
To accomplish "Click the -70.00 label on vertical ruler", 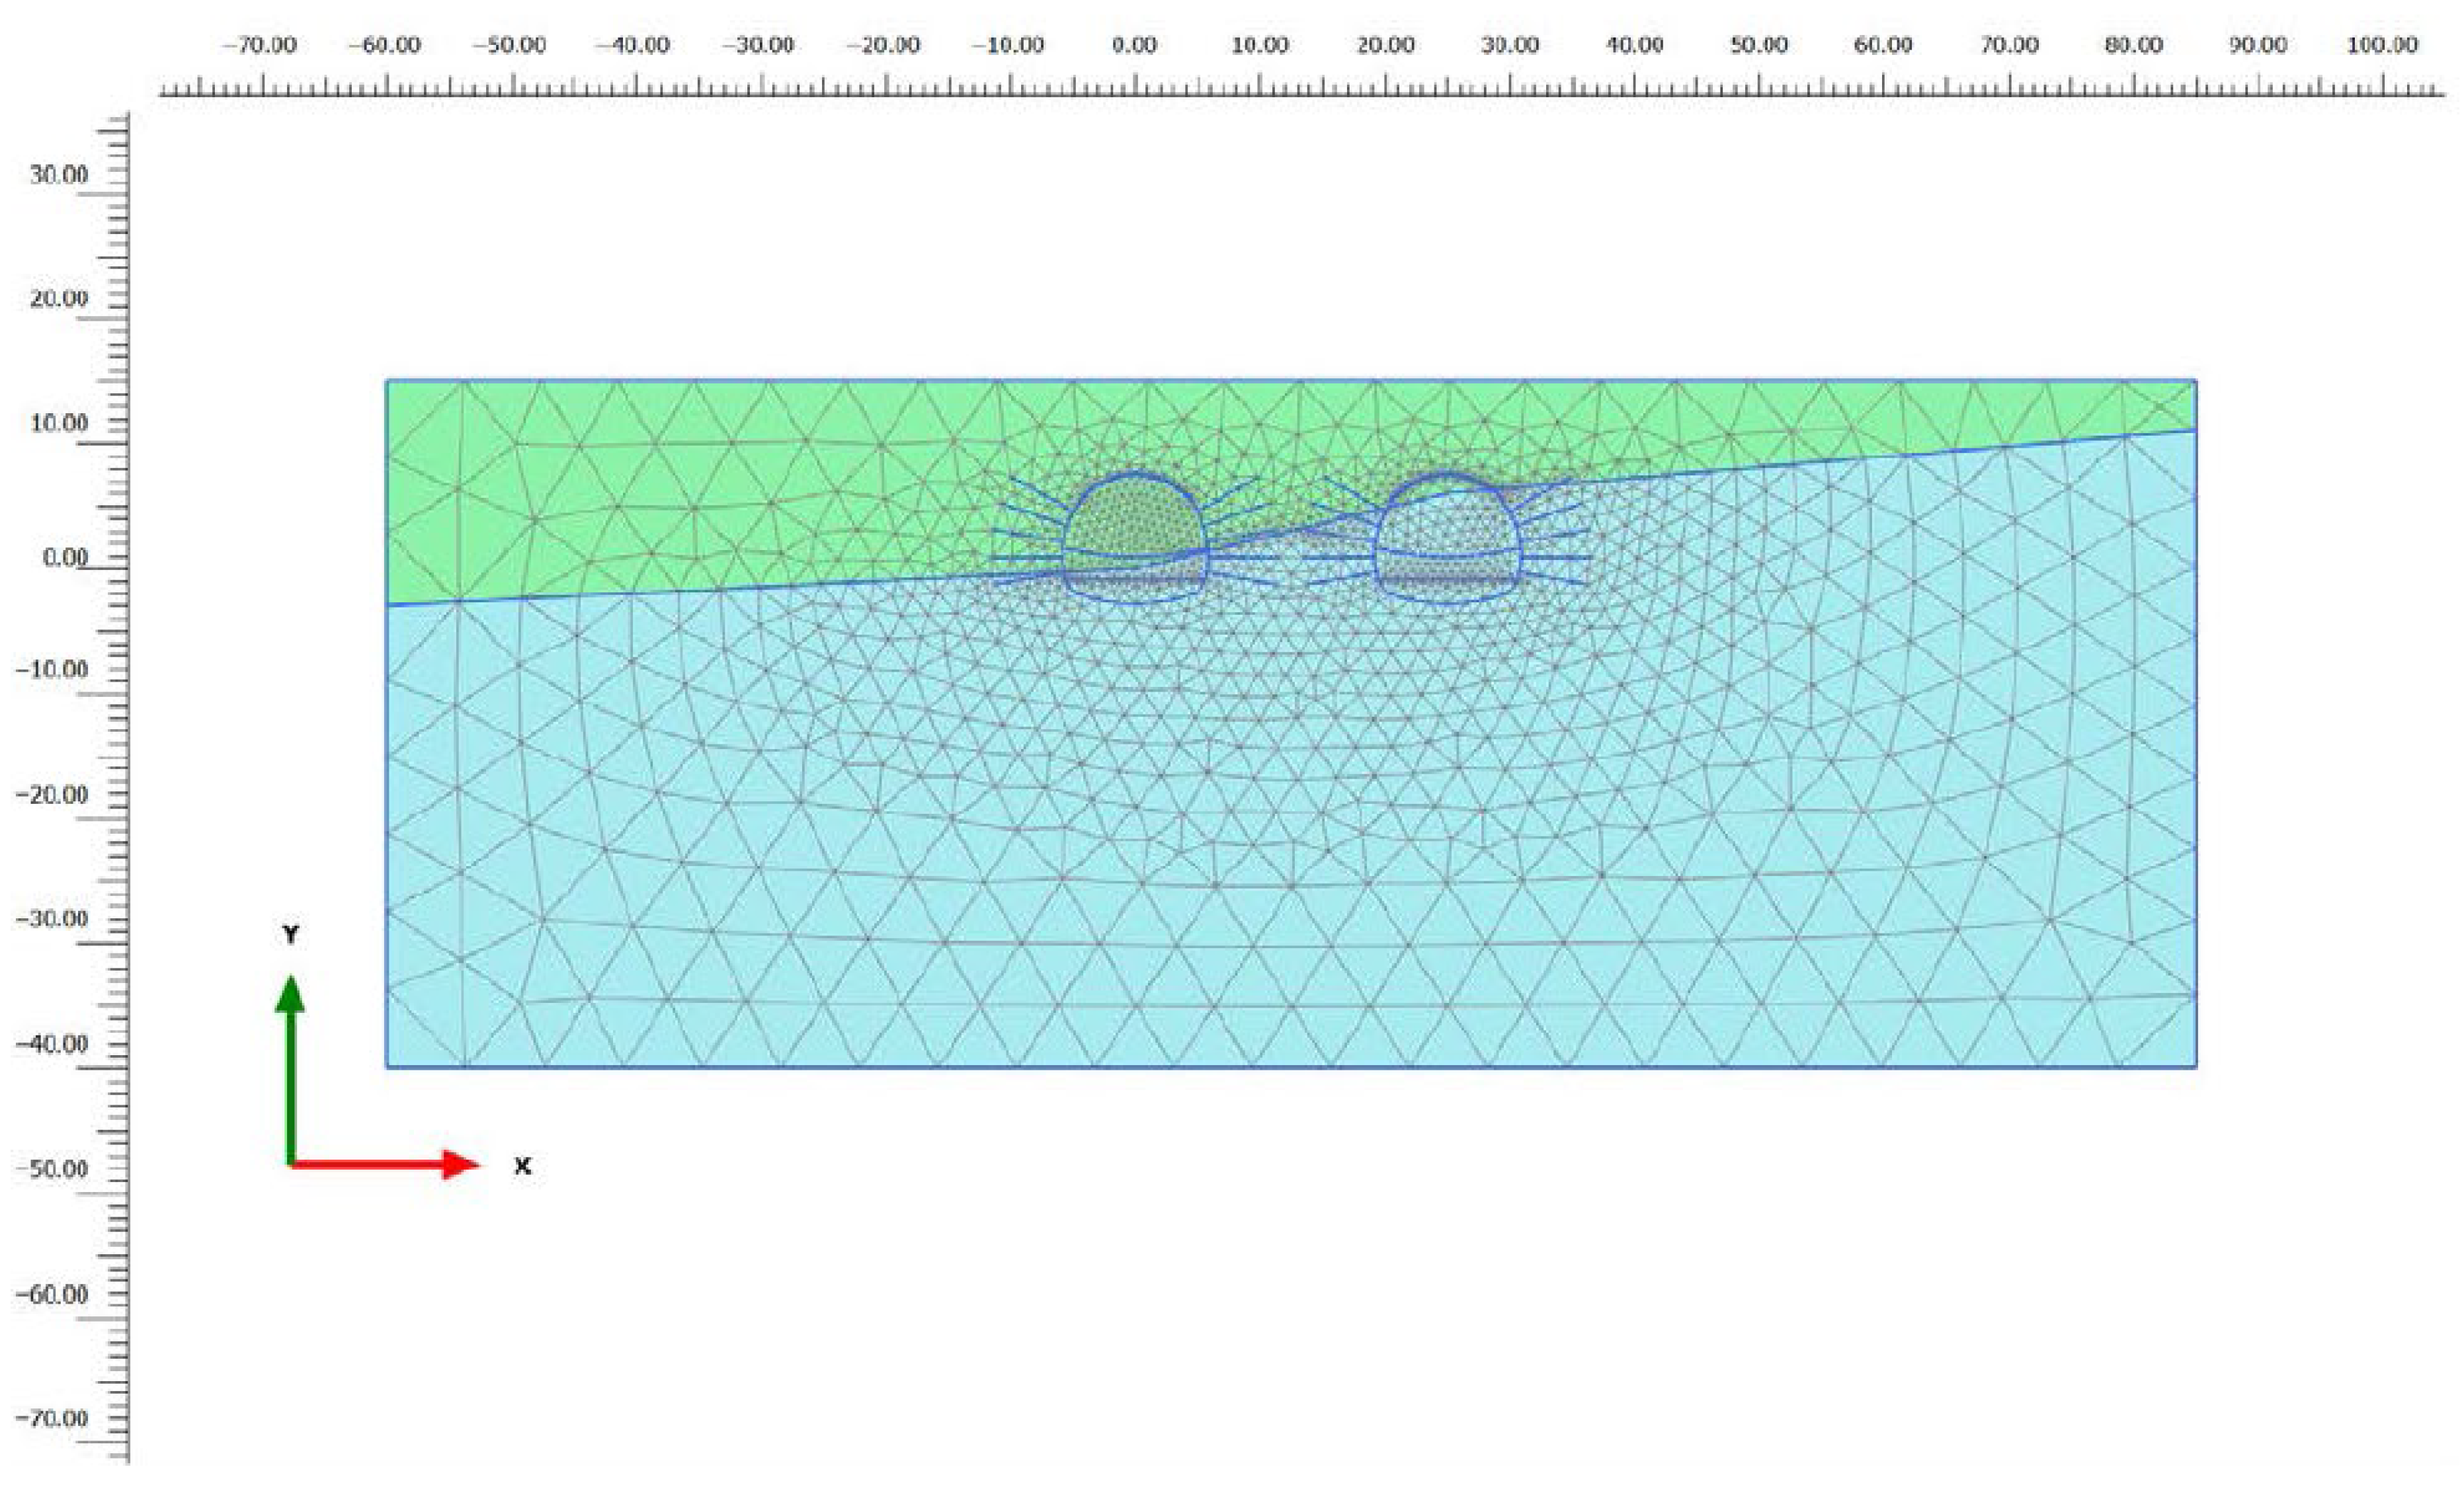I will (52, 1418).
